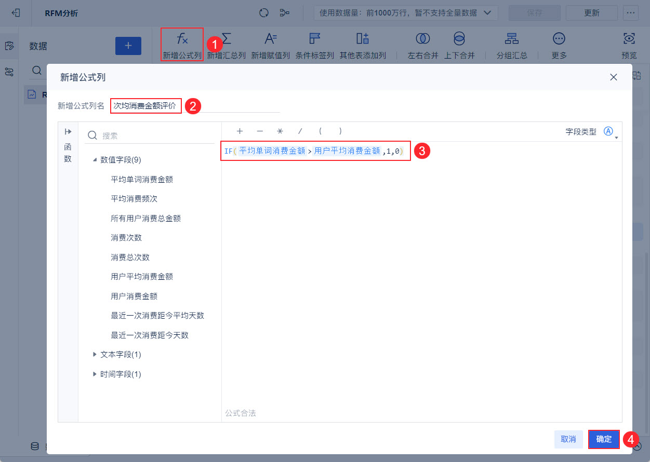Select field 消费次数

[x=126, y=238]
